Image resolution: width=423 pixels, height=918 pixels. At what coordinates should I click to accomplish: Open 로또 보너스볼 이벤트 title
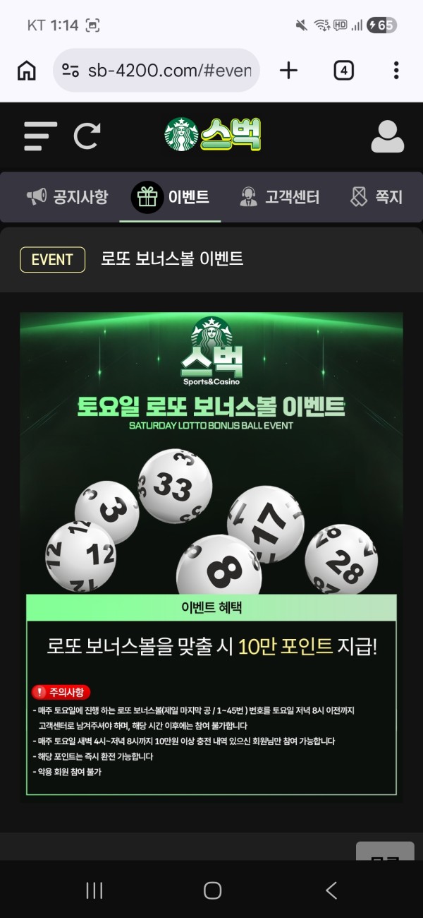[x=172, y=259]
